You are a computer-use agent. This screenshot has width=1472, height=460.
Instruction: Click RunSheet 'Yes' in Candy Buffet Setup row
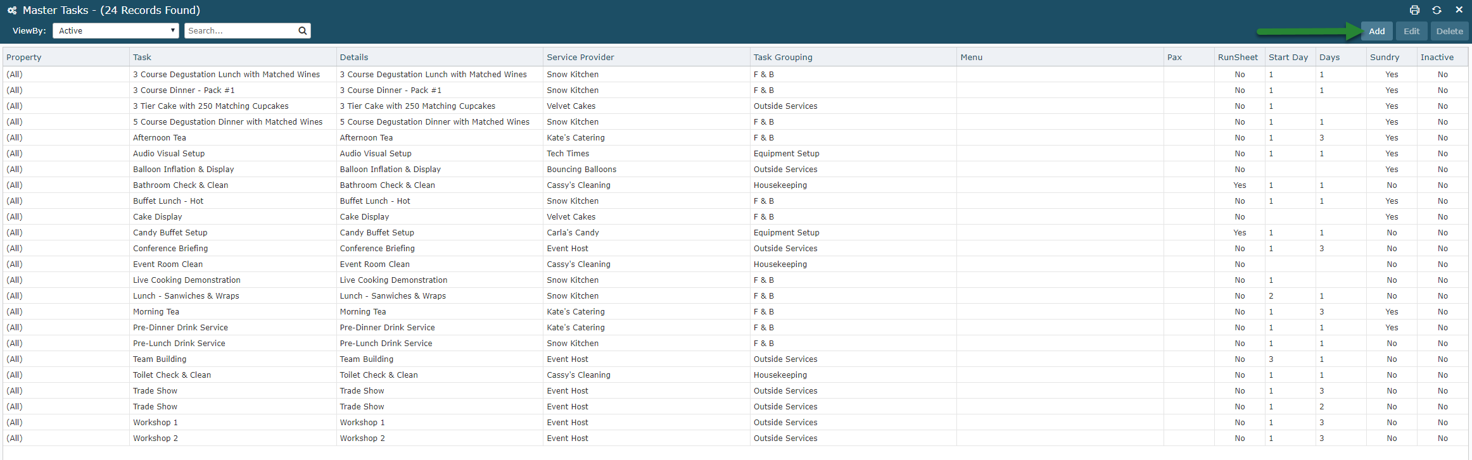[1240, 232]
